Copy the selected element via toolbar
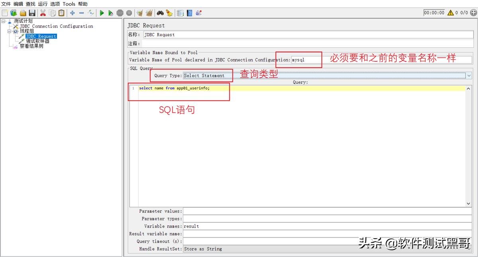 (x=52, y=13)
